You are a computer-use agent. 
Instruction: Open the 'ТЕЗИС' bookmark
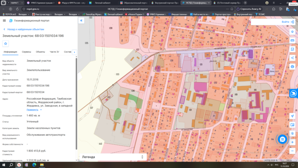point(260,14)
